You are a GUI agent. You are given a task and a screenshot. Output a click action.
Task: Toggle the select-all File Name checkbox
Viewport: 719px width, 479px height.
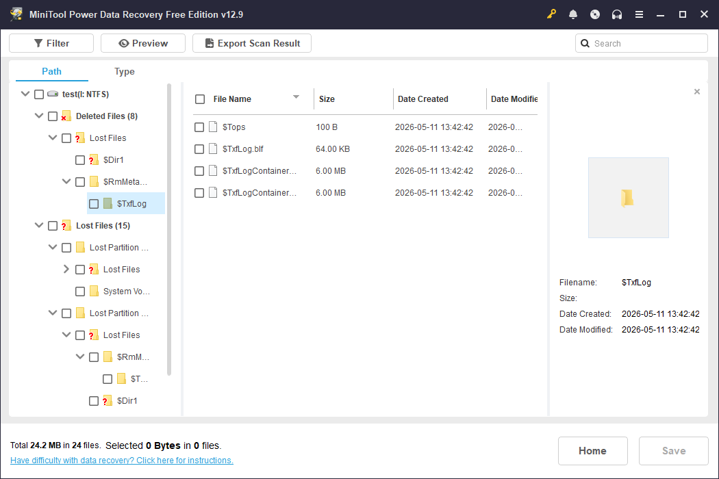click(x=200, y=99)
